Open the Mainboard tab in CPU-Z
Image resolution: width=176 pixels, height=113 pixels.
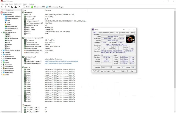point(106,33)
